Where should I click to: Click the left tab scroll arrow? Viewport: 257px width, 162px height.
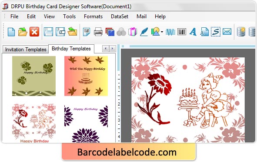pyautogui.click(x=106, y=49)
